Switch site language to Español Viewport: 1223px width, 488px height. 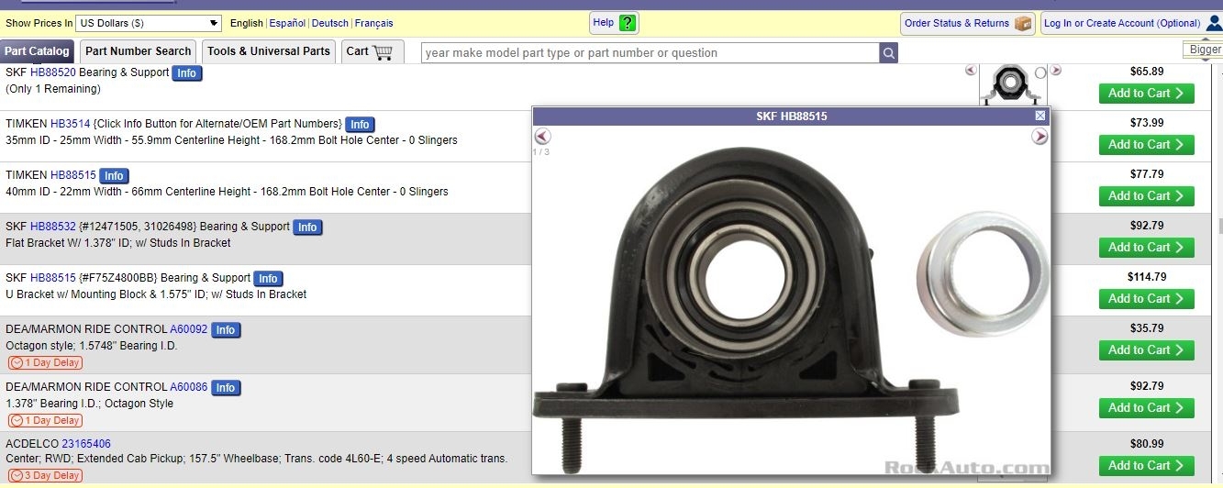click(x=287, y=23)
